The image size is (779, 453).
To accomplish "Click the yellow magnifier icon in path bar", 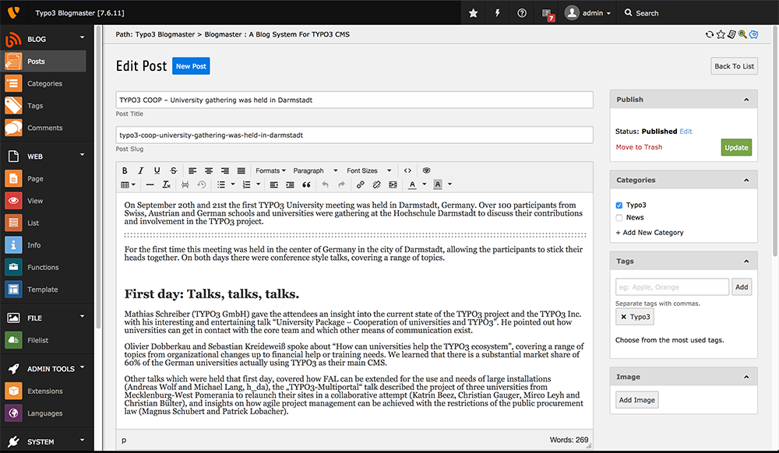I will (x=742, y=34).
